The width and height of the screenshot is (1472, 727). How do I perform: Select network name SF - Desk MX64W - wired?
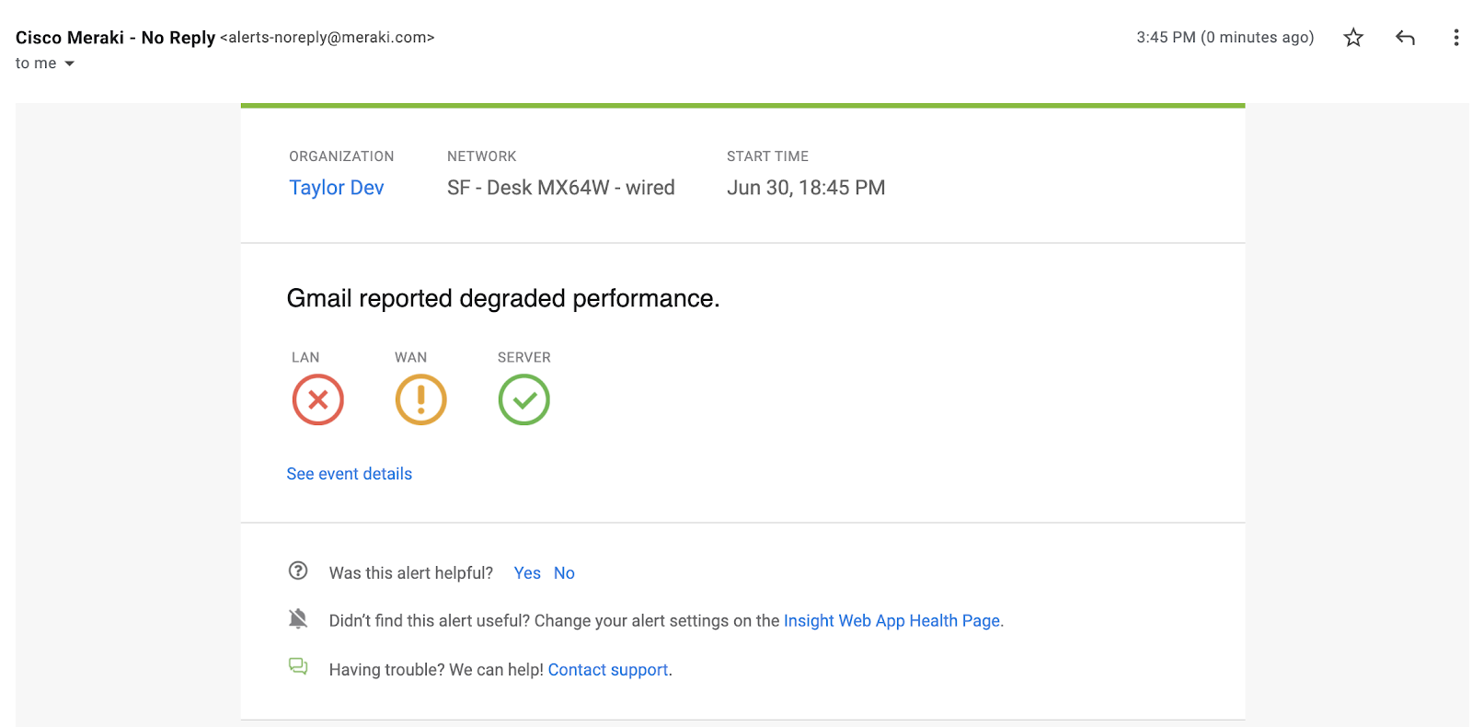point(561,188)
